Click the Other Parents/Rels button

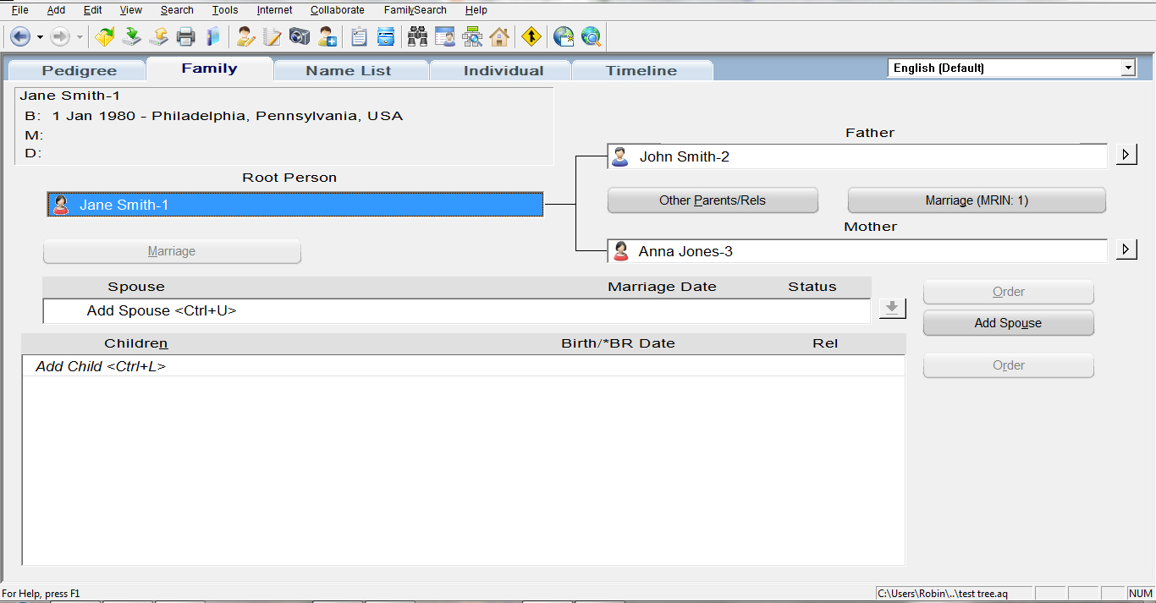click(712, 200)
